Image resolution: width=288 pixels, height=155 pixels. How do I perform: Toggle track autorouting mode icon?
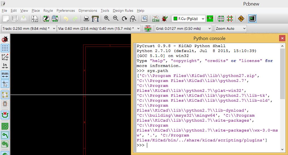click(x=230, y=19)
